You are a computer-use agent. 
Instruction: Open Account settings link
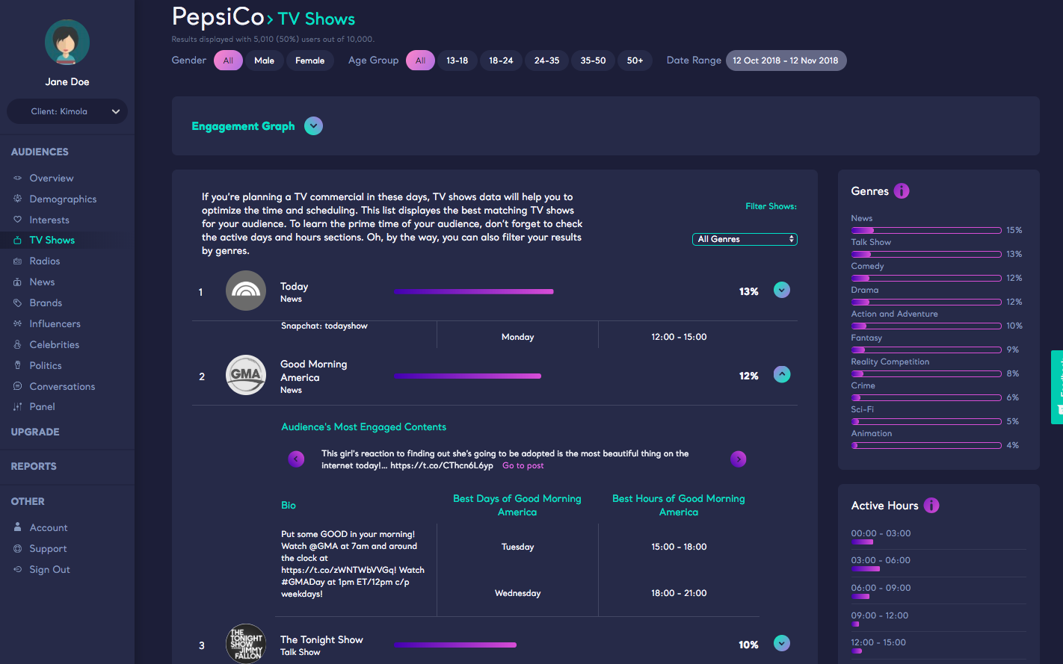(x=49, y=527)
